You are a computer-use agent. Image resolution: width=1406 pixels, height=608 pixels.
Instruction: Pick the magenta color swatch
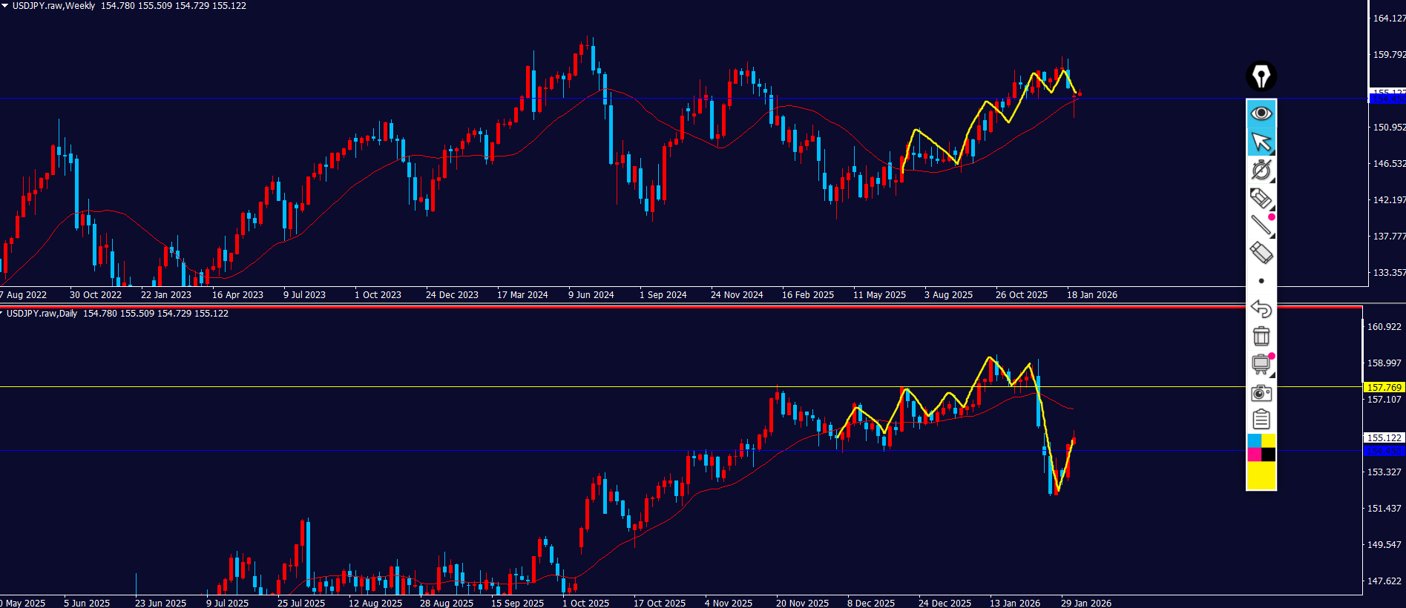(x=1254, y=455)
